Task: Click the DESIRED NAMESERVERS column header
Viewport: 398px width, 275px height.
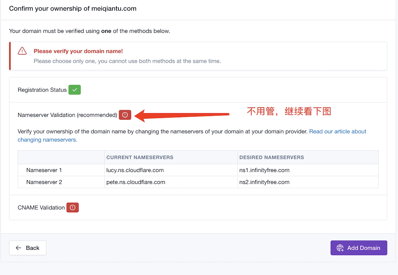Action: [272, 157]
